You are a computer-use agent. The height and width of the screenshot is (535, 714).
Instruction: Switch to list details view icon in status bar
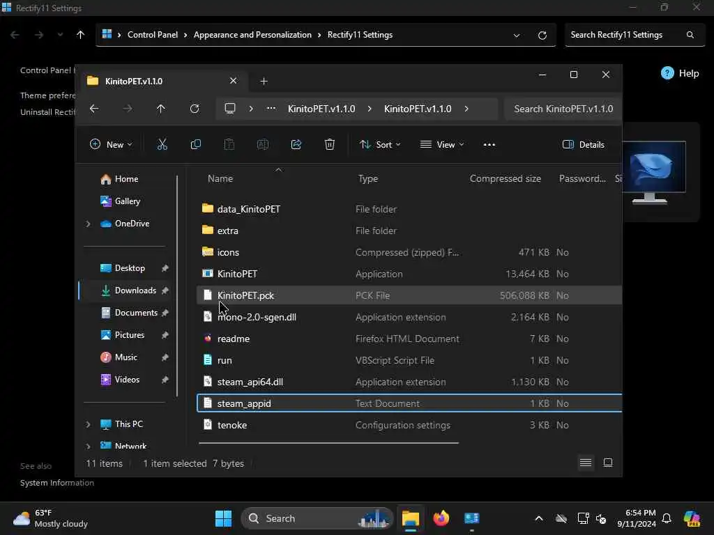(x=586, y=463)
